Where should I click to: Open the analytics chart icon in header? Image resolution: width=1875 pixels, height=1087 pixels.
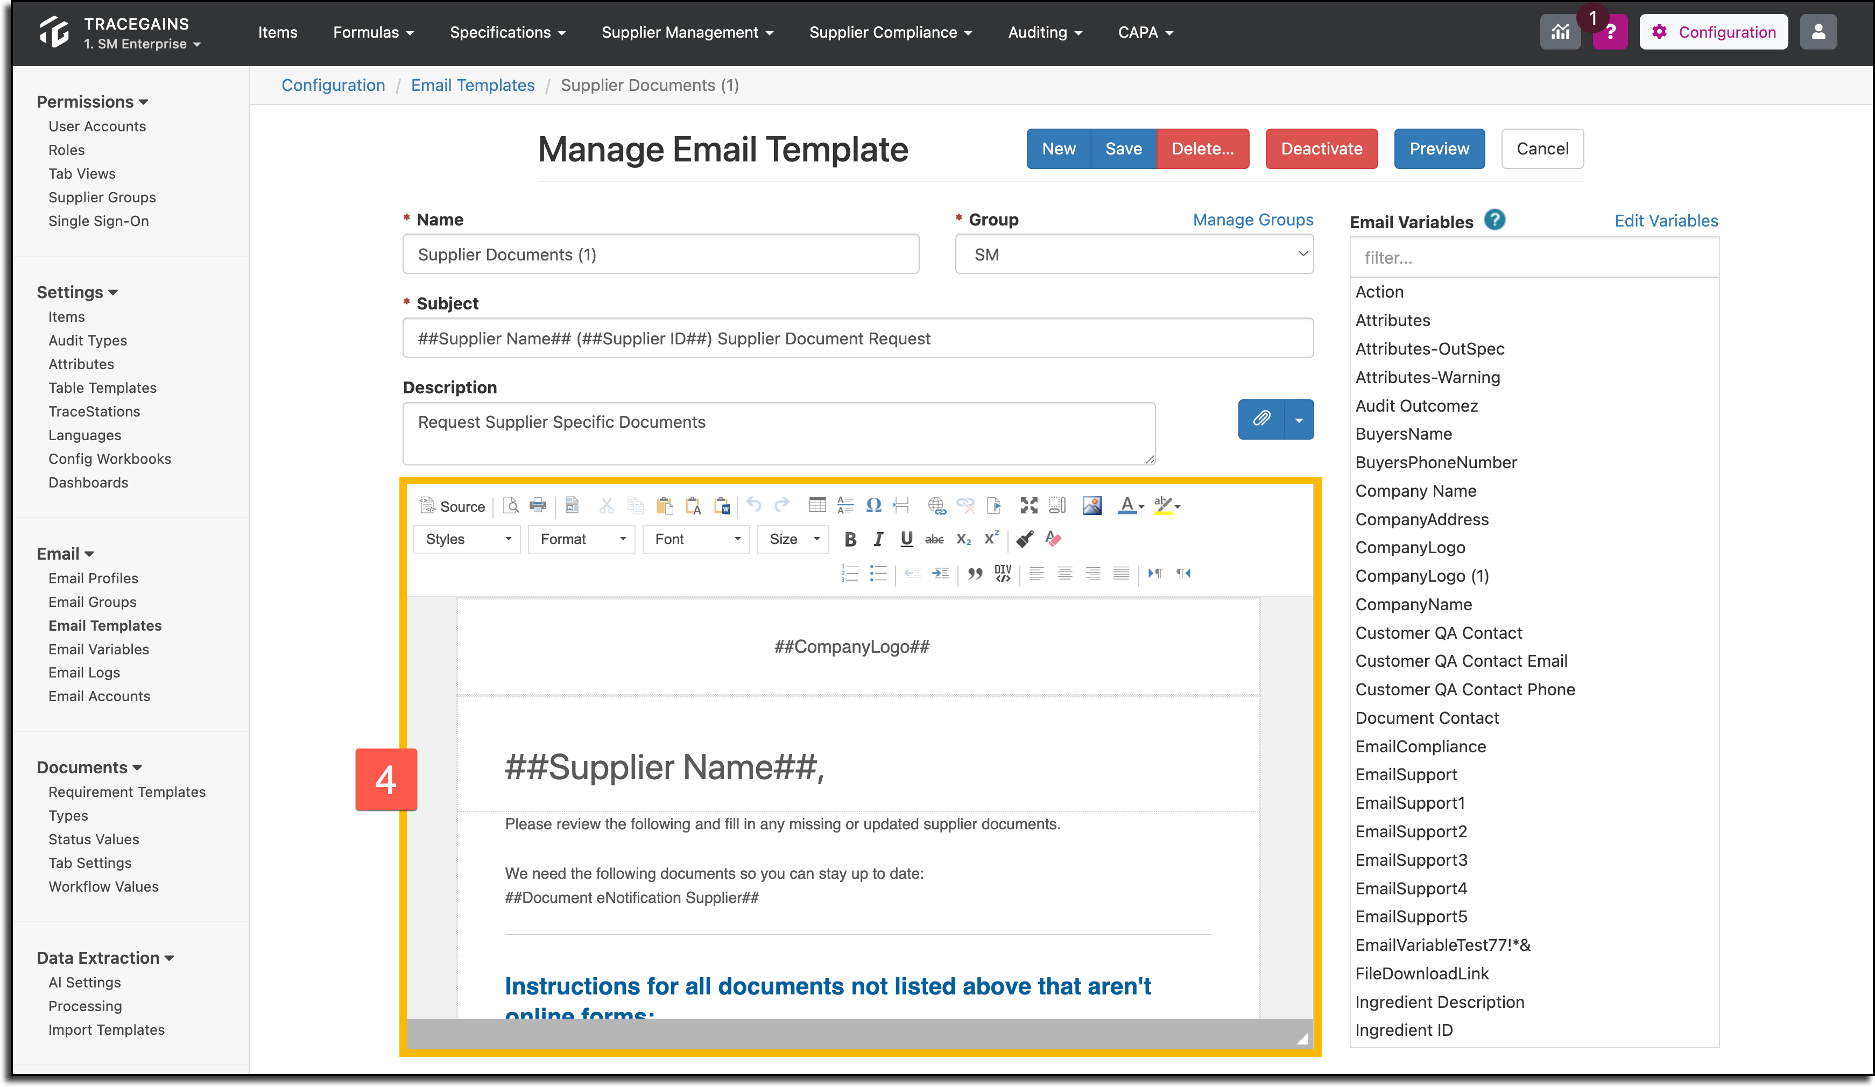pyautogui.click(x=1560, y=32)
